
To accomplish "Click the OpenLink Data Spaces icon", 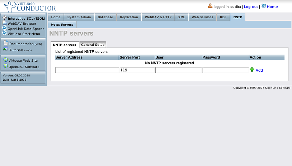I will pyautogui.click(x=5, y=28).
